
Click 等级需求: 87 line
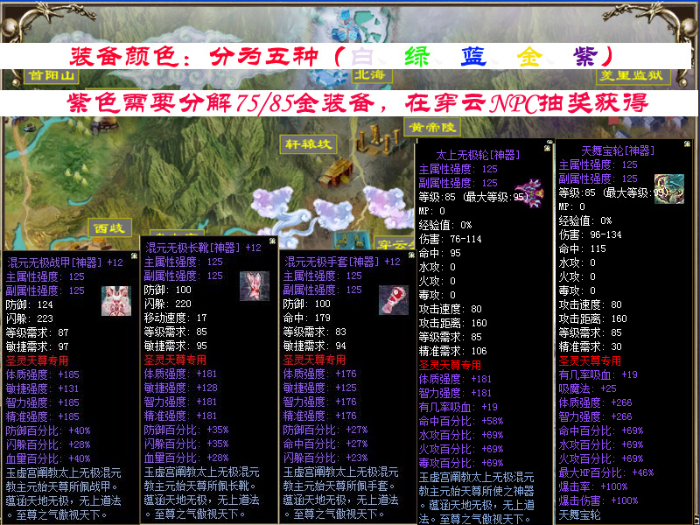tap(37, 332)
